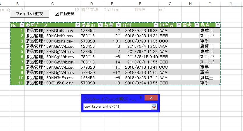The height and width of the screenshot is (131, 243).
Task: Toggle the 自動更新 checkbox
Action: point(57,14)
